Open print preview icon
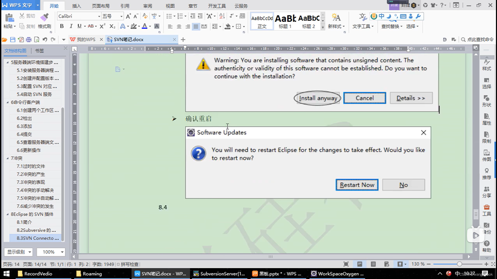 click(x=37, y=40)
